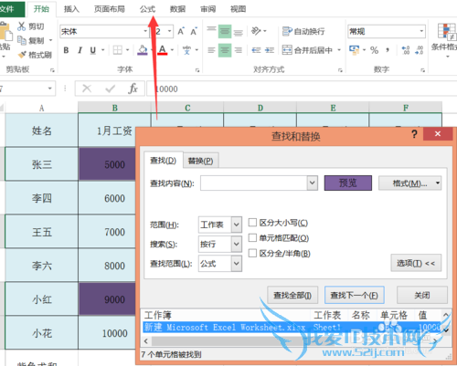
Task: Decrease font size with small A
Action: (x=194, y=31)
